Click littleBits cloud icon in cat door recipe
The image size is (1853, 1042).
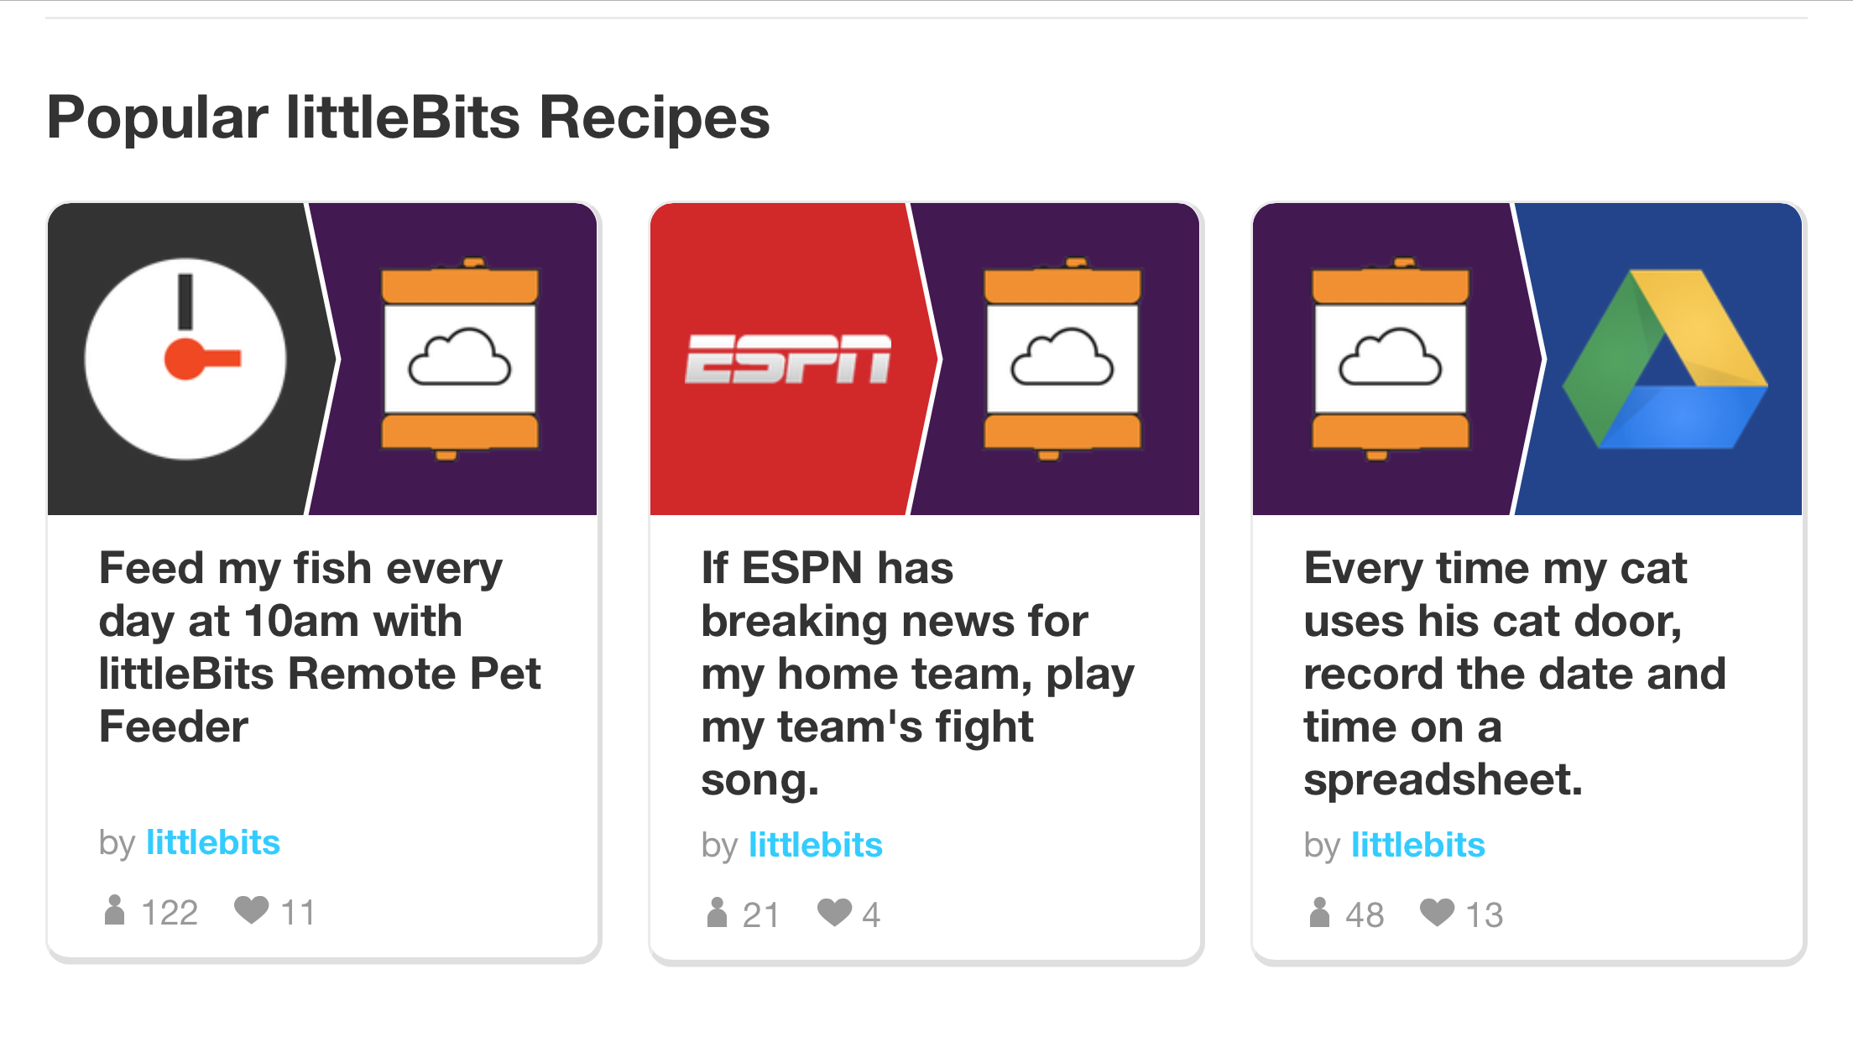1391,359
